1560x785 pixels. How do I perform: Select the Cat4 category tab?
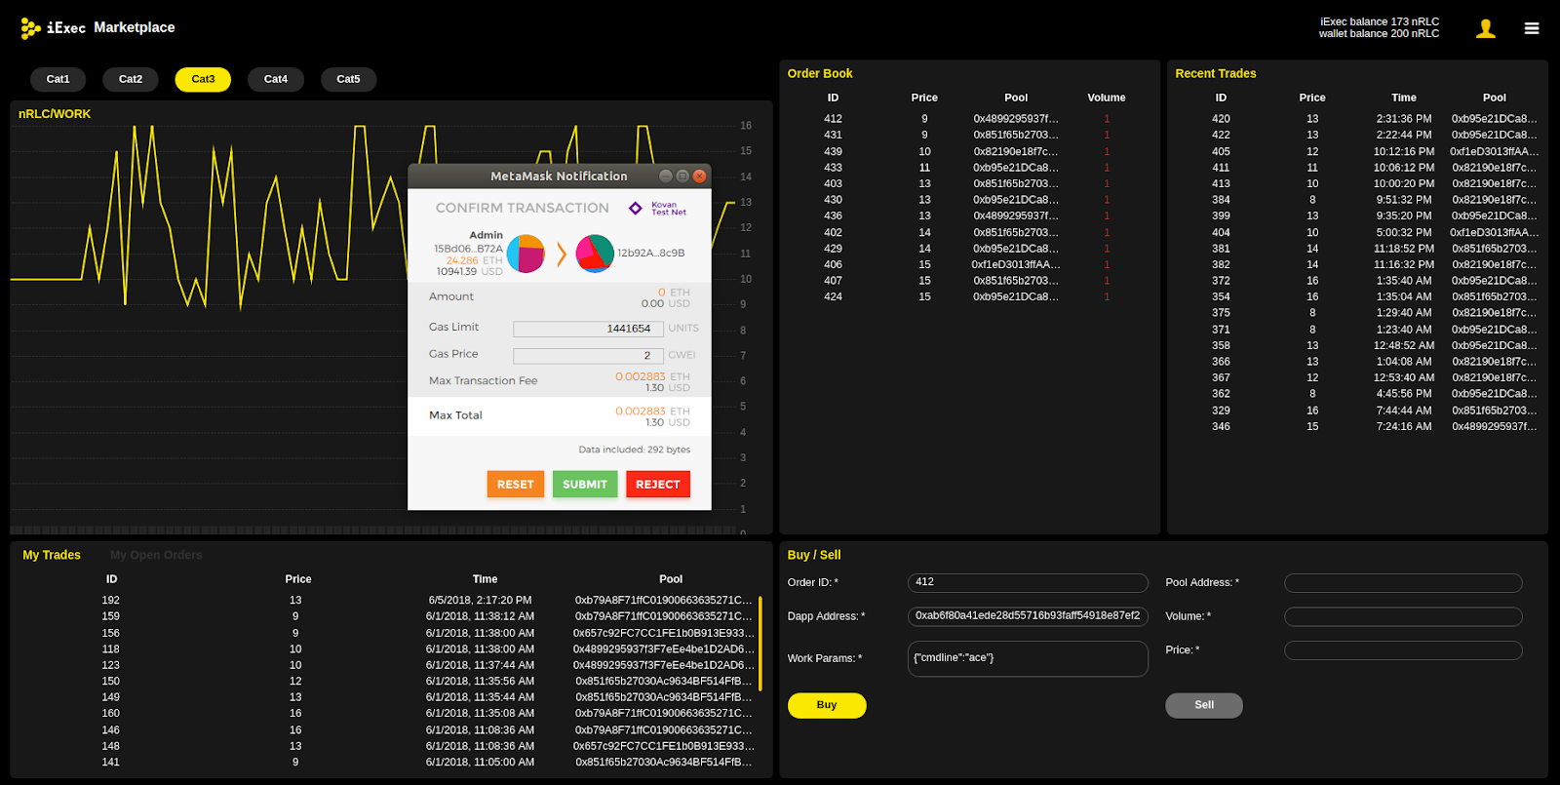coord(276,79)
